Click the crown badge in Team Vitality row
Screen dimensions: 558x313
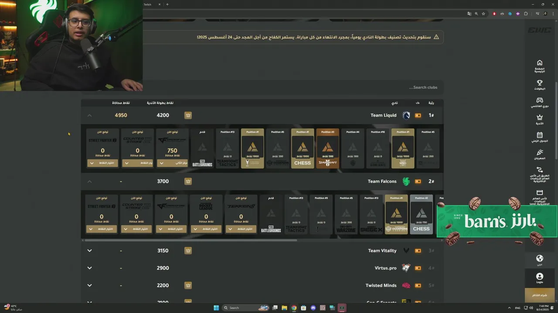[188, 251]
